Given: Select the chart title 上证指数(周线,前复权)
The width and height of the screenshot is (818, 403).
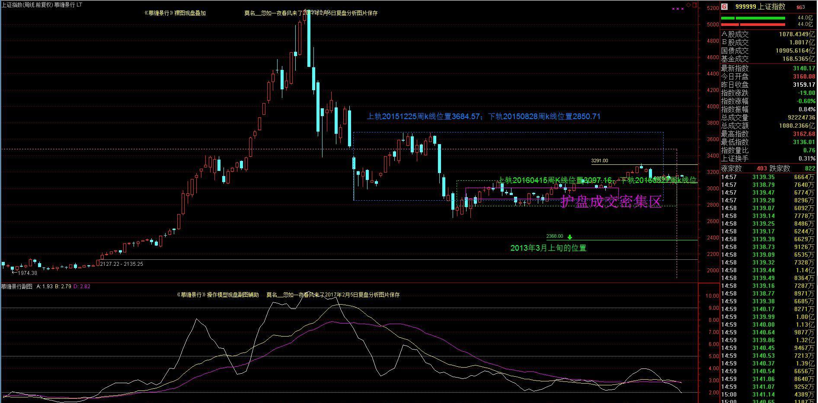Looking at the screenshot, I should point(27,5).
